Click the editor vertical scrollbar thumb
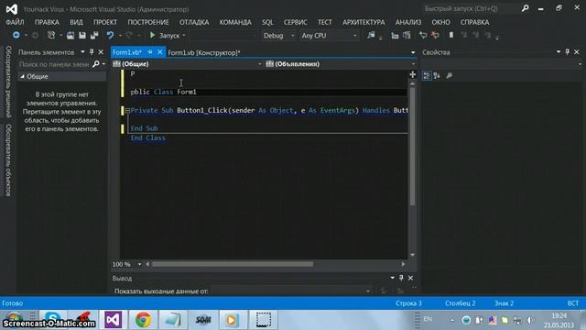586x330 pixels. [x=413, y=147]
